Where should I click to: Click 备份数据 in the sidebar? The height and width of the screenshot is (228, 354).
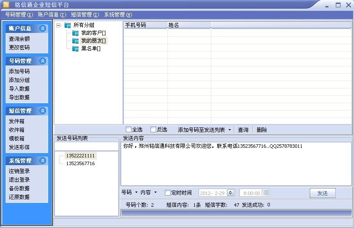point(19,188)
